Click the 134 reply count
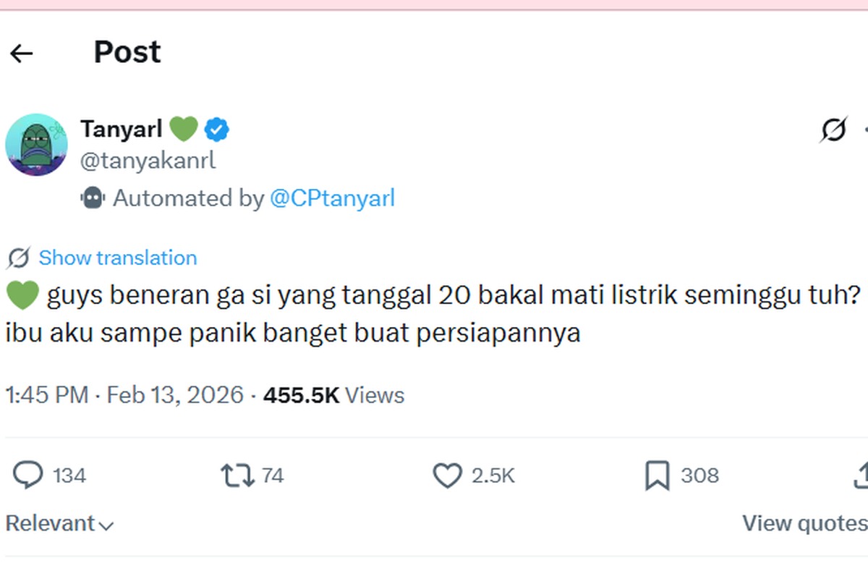The width and height of the screenshot is (868, 579). tap(70, 476)
